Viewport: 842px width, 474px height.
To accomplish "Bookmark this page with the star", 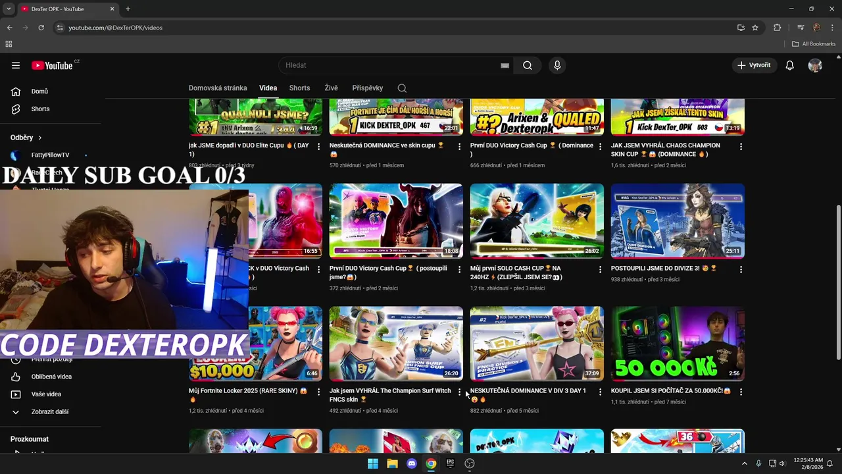I will (x=755, y=28).
